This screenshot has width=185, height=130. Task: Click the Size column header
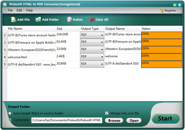[68, 29]
